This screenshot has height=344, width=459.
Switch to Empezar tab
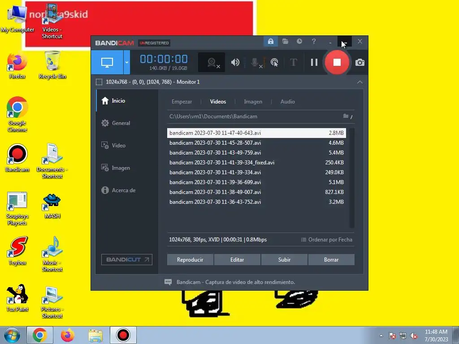point(182,102)
